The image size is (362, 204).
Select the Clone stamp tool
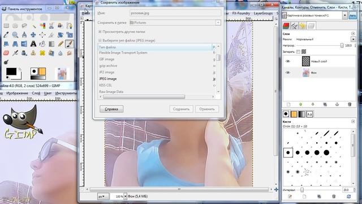tap(33, 53)
